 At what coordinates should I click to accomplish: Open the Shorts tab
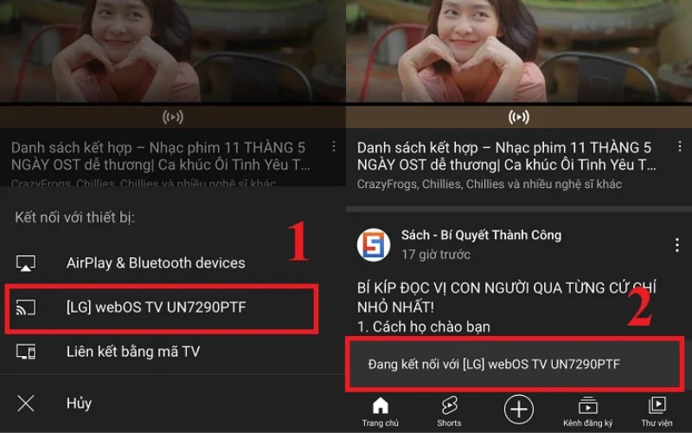[449, 412]
